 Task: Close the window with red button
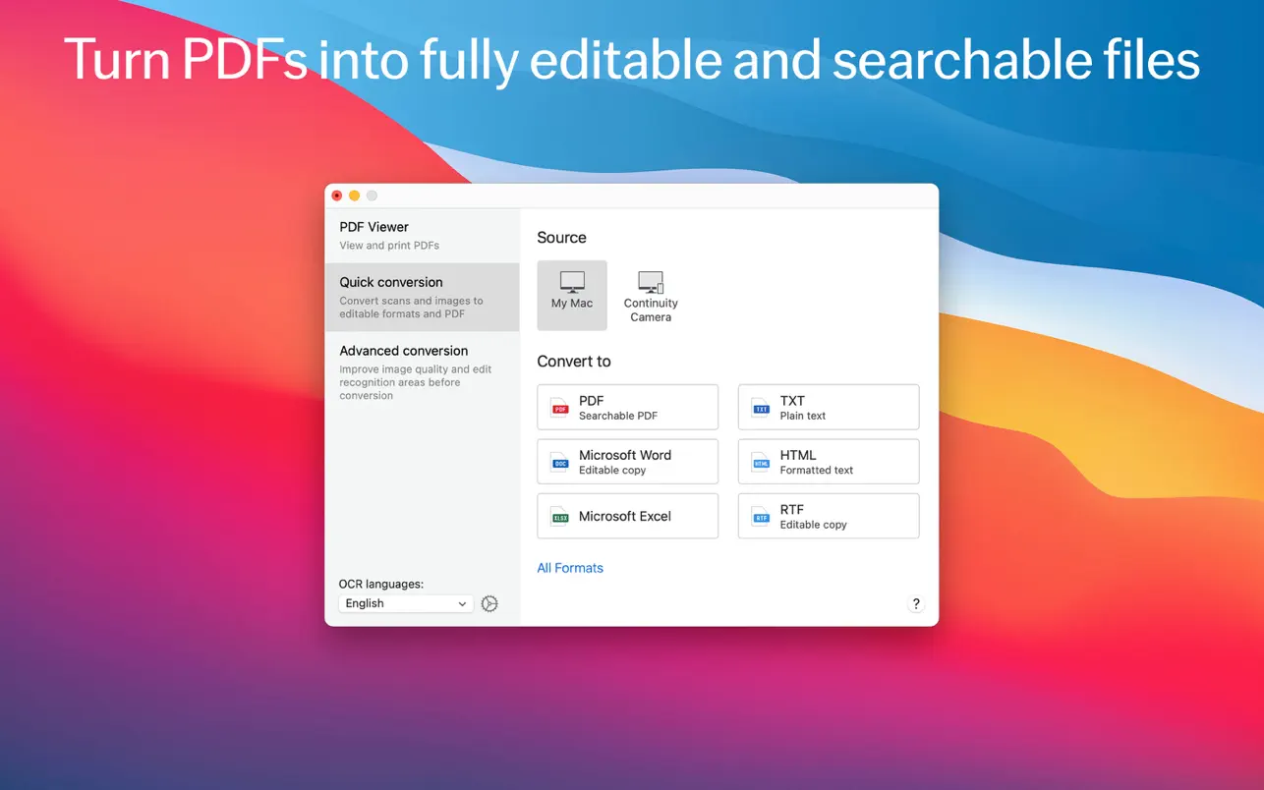click(337, 196)
